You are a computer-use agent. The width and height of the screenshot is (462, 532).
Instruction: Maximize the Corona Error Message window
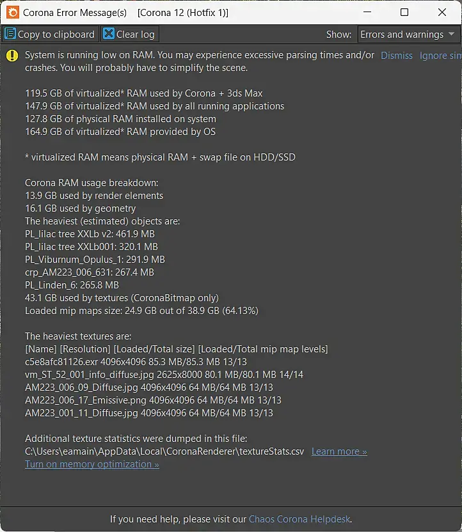404,12
